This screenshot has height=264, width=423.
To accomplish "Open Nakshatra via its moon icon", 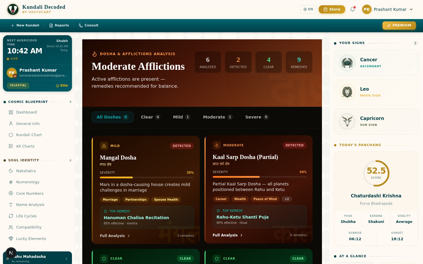I will (x=11, y=171).
